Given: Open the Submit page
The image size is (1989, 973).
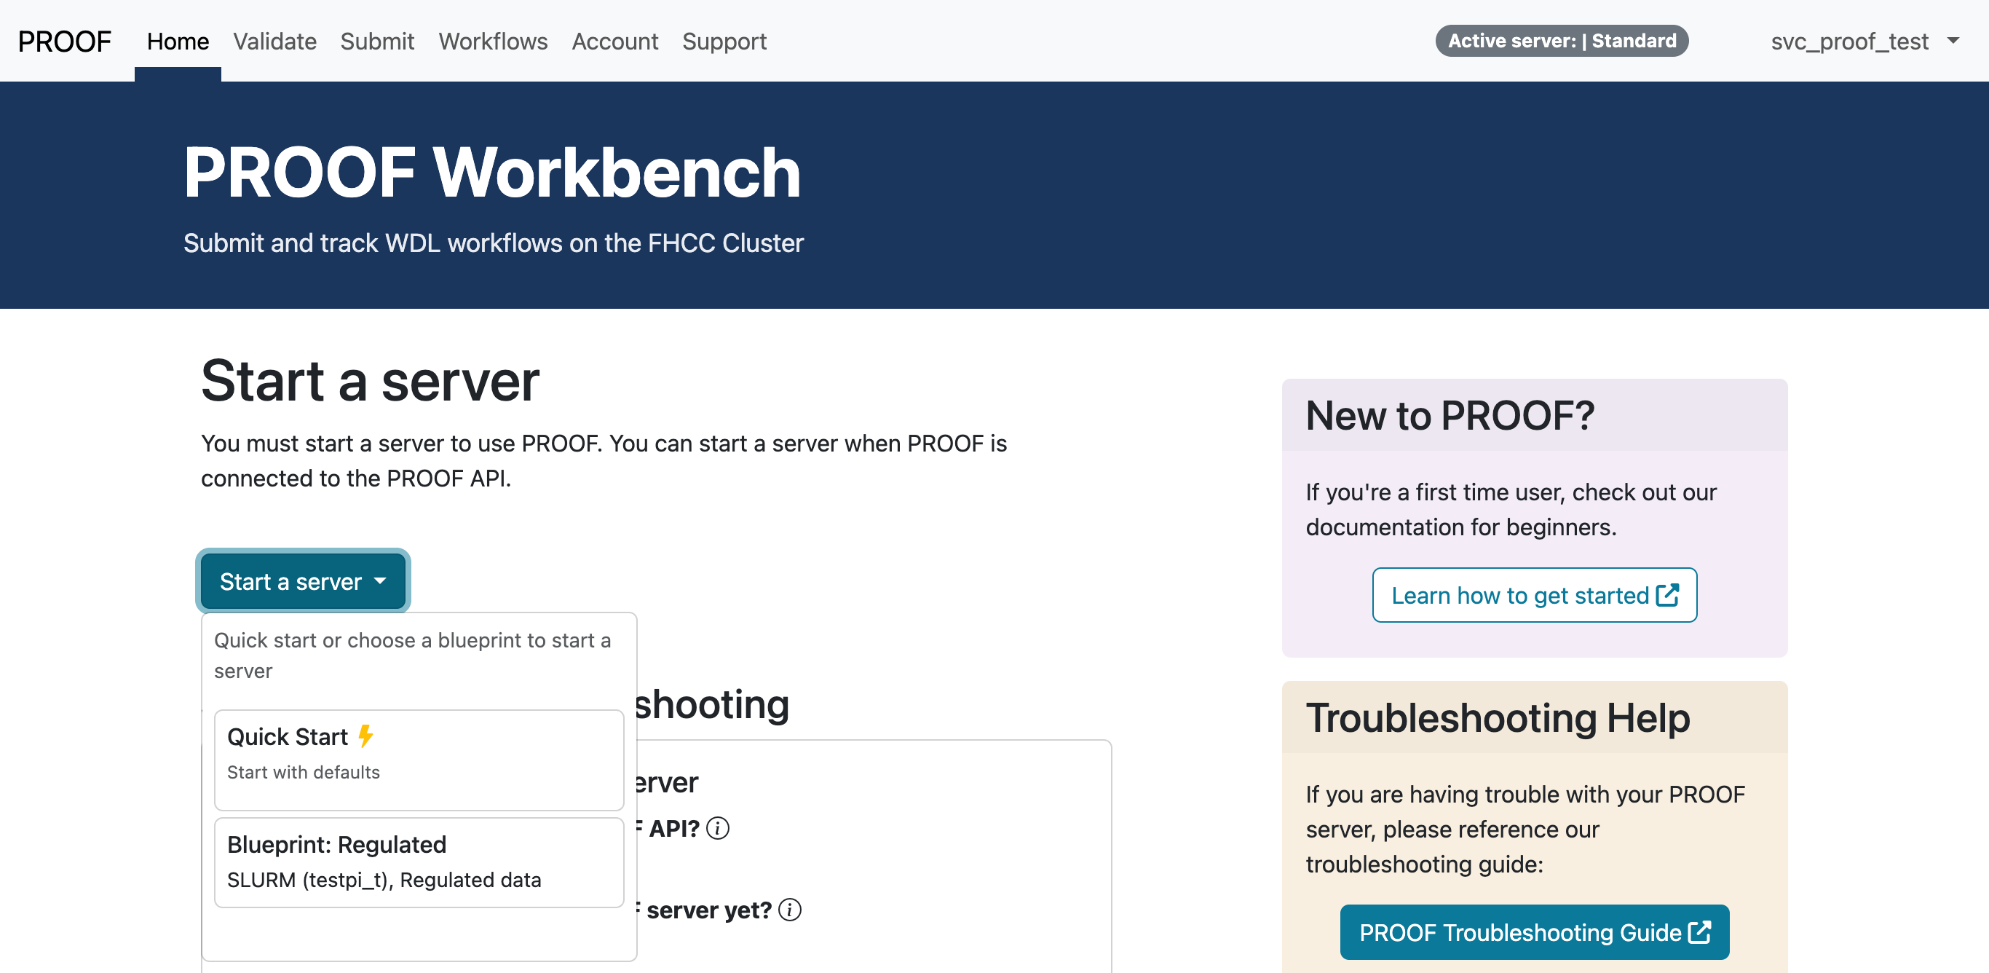Looking at the screenshot, I should (x=377, y=41).
